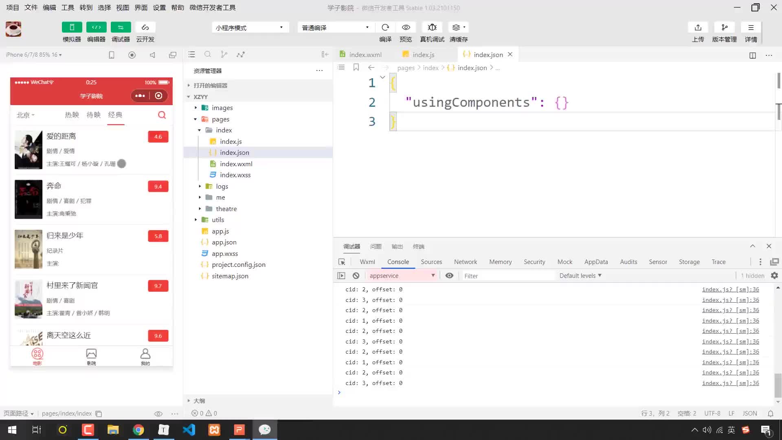Click first index.js? [sm]:36 link
782x440 pixels.
click(730, 289)
